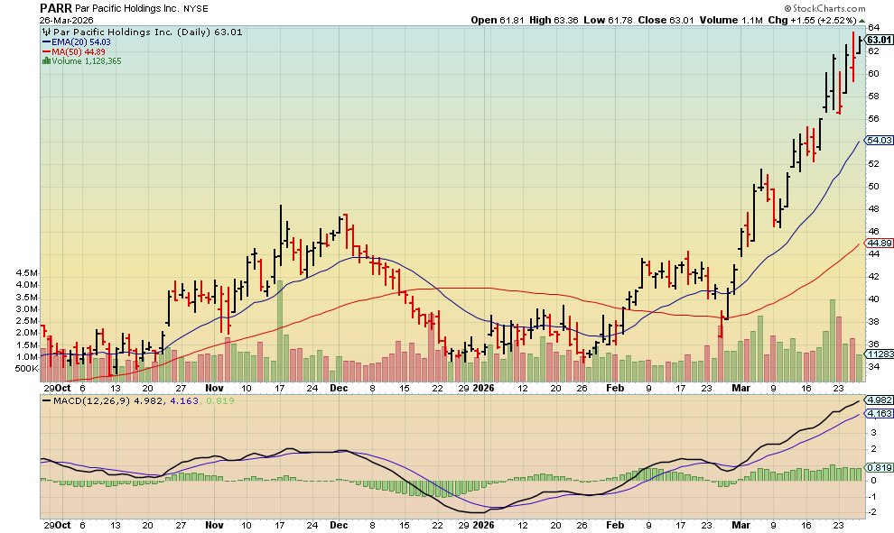894x533 pixels.
Task: Click the Par Pacific Holdings (Daily) 63.01 legend
Action: pos(143,32)
